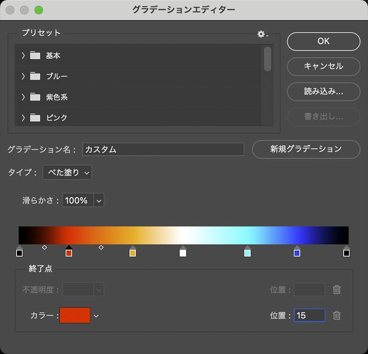Click the 新規グラデーション button

(x=306, y=149)
